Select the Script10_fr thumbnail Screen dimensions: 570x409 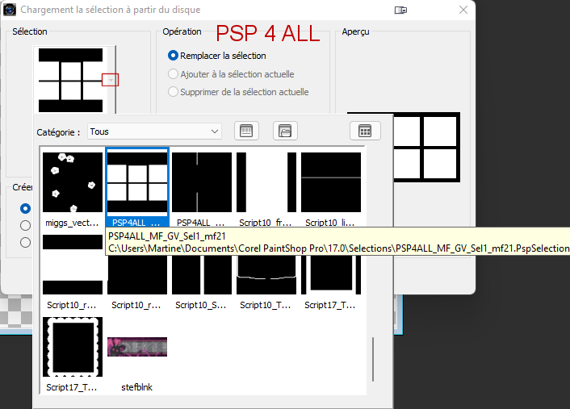[266, 182]
